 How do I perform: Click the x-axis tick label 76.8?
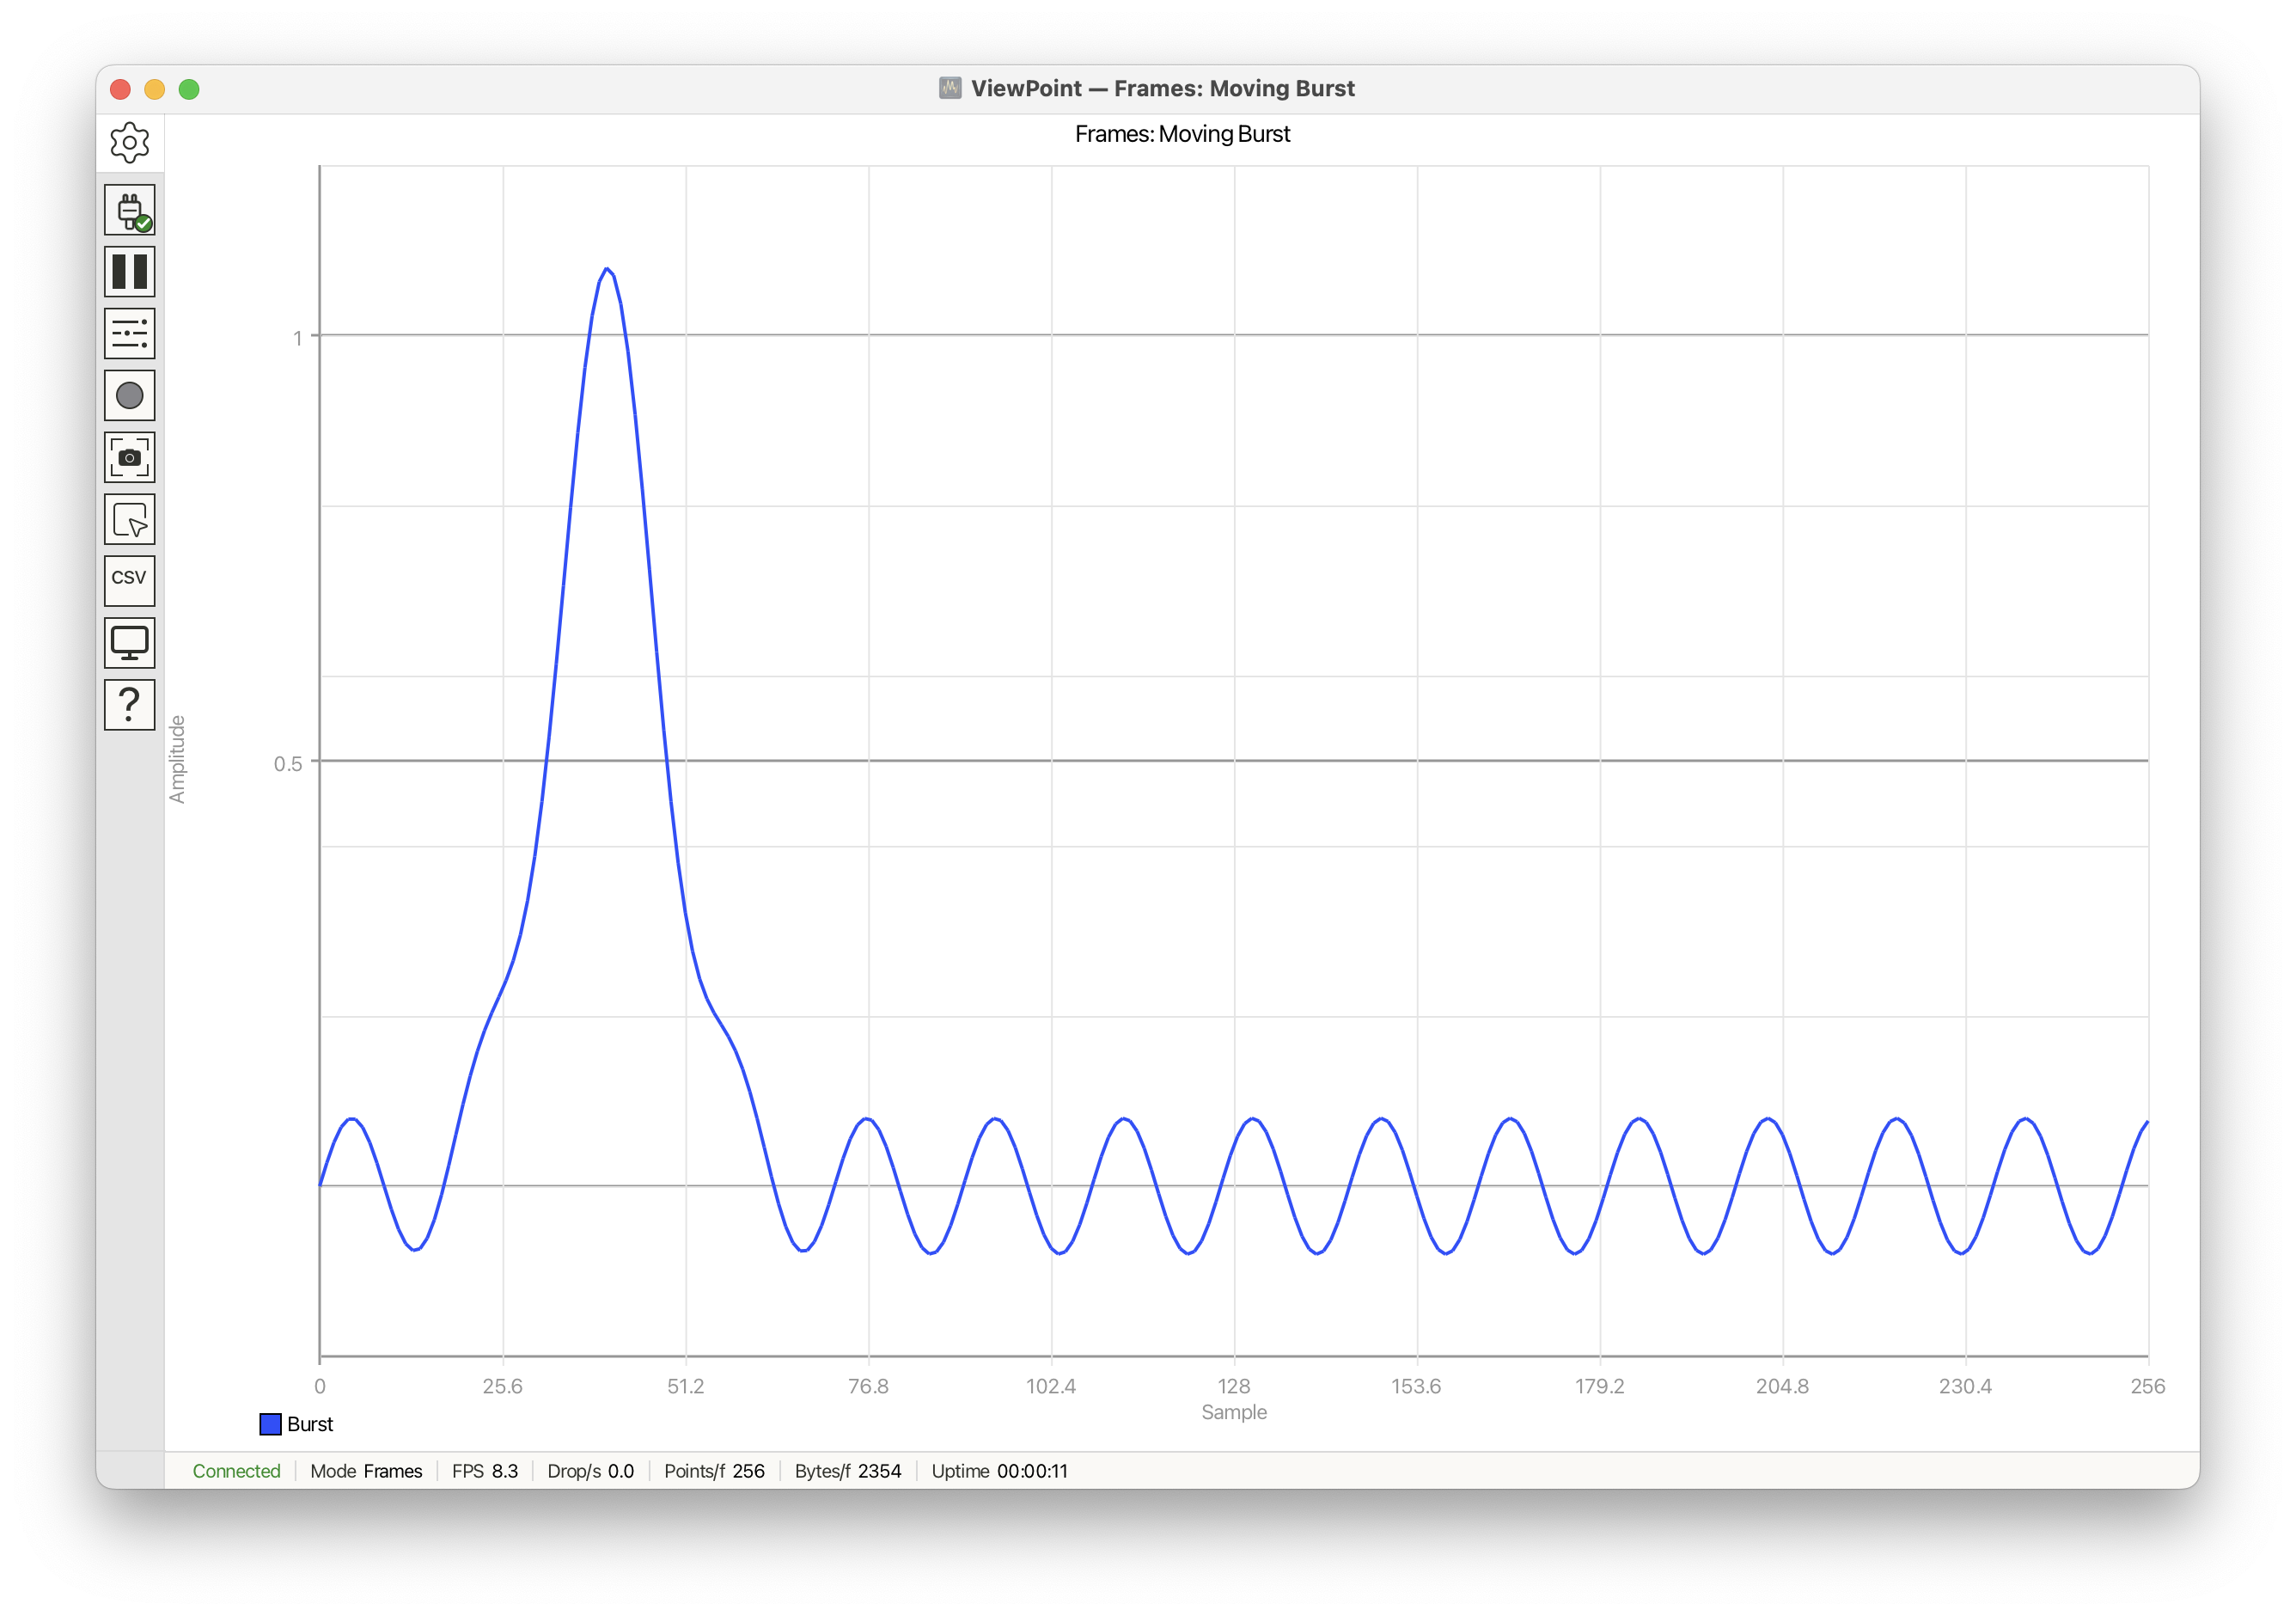(x=868, y=1386)
